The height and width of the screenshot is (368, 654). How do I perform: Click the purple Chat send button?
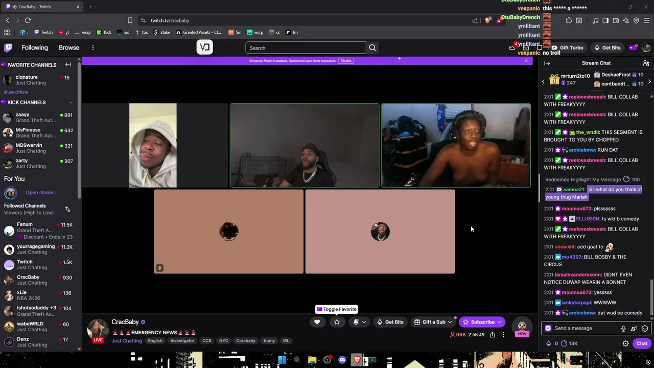642,343
